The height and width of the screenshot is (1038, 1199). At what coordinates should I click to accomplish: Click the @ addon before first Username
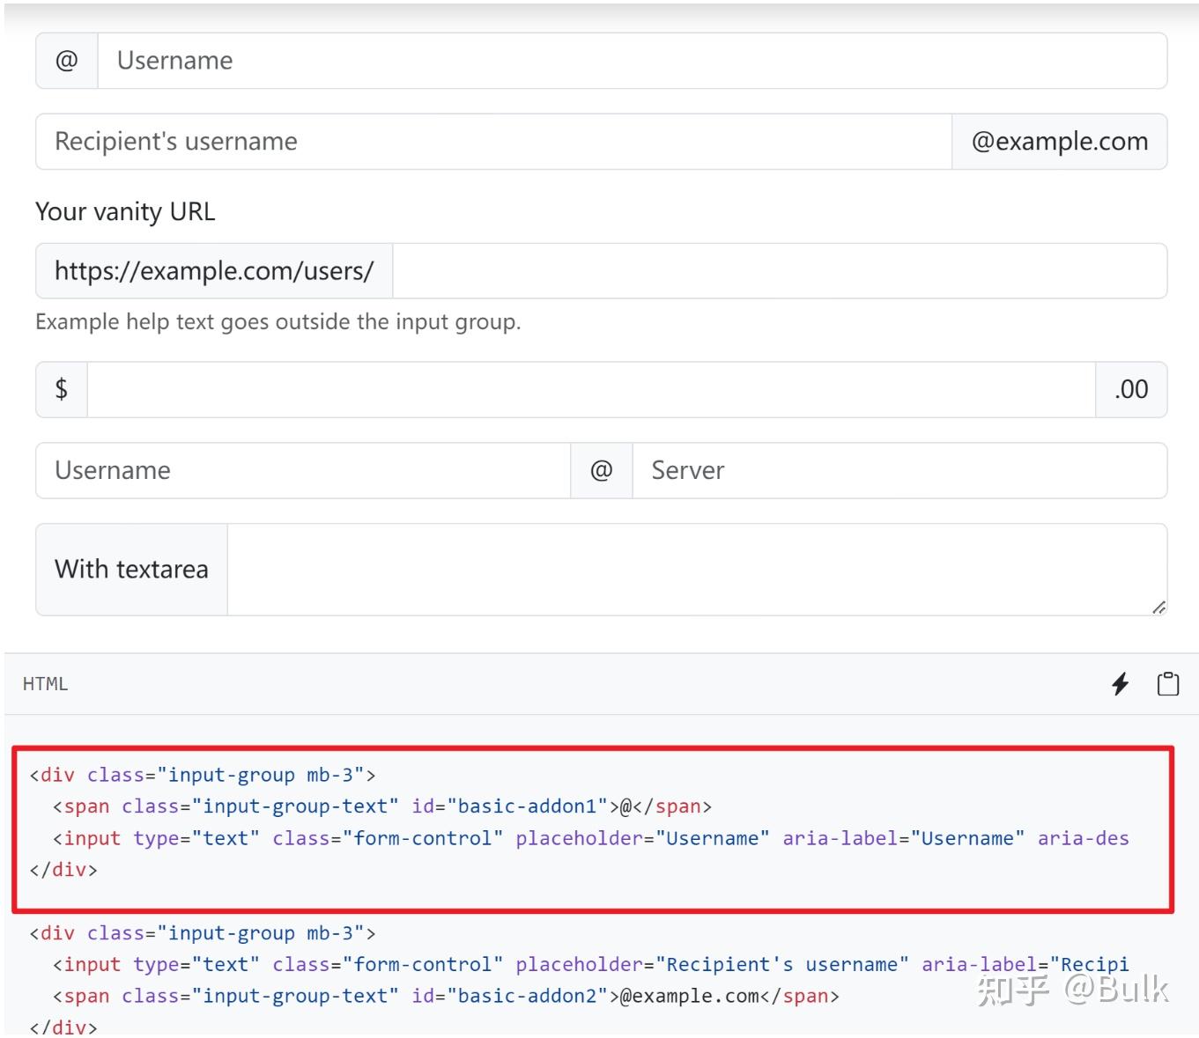[67, 61]
